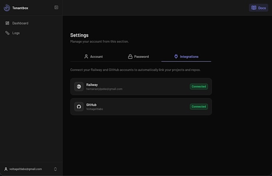Switch to the Account tab
Screen dimensions: 272x176
(93, 57)
